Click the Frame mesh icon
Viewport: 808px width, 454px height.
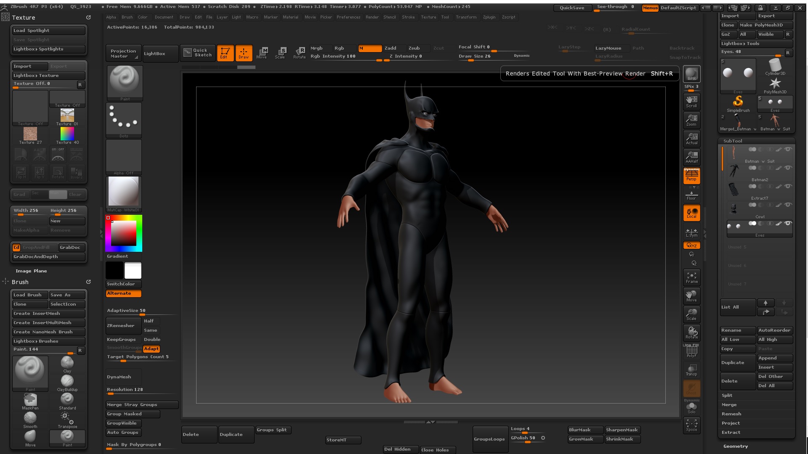coord(691,277)
